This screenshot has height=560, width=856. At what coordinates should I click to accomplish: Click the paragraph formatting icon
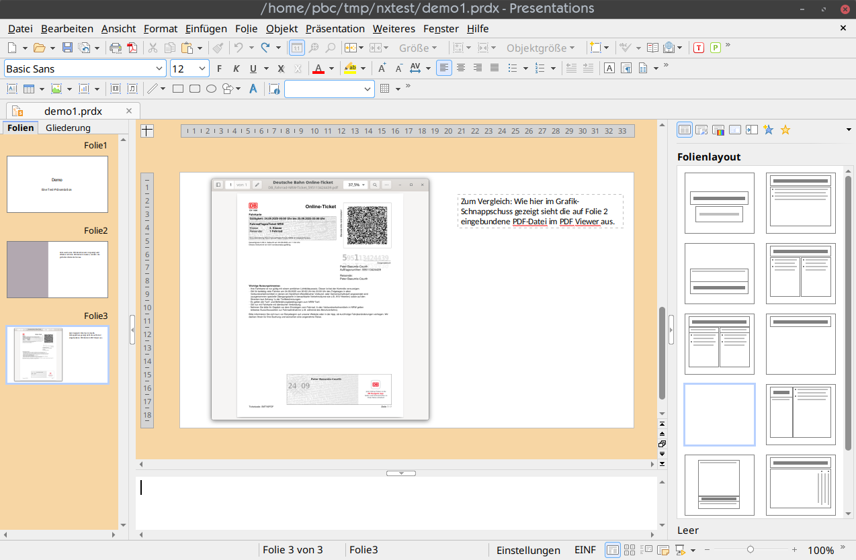click(x=626, y=68)
